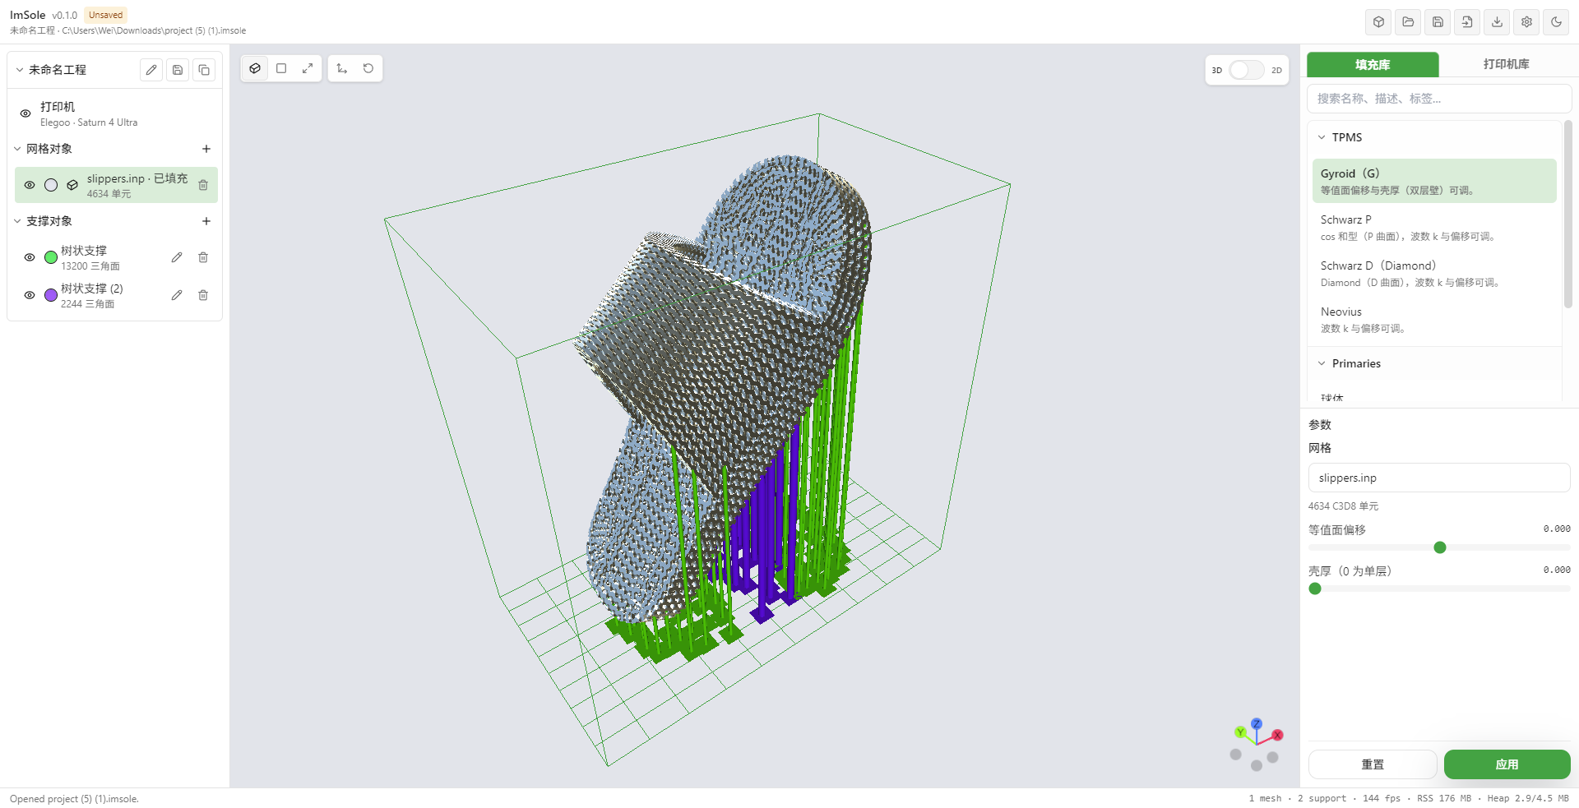Image resolution: width=1579 pixels, height=808 pixels.
Task: Hide the slippers.inp mesh with eye icon
Action: [x=30, y=185]
